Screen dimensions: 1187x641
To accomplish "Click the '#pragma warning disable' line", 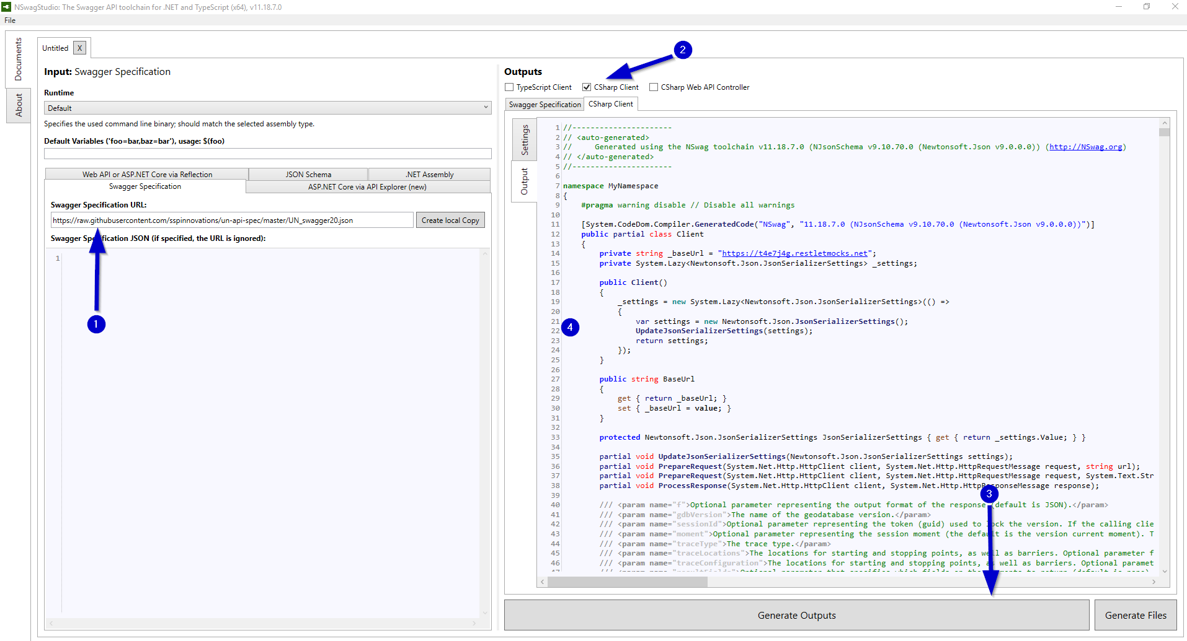I will point(688,205).
